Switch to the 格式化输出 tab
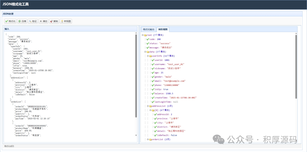307x152 pixels. tap(149, 29)
